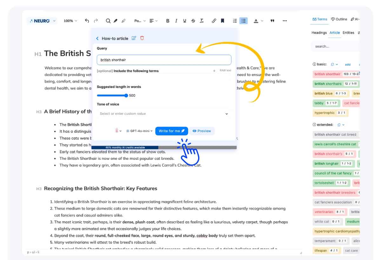This screenshot has height=260, width=381.
Task: Clear text formatting
Action: (x=202, y=21)
